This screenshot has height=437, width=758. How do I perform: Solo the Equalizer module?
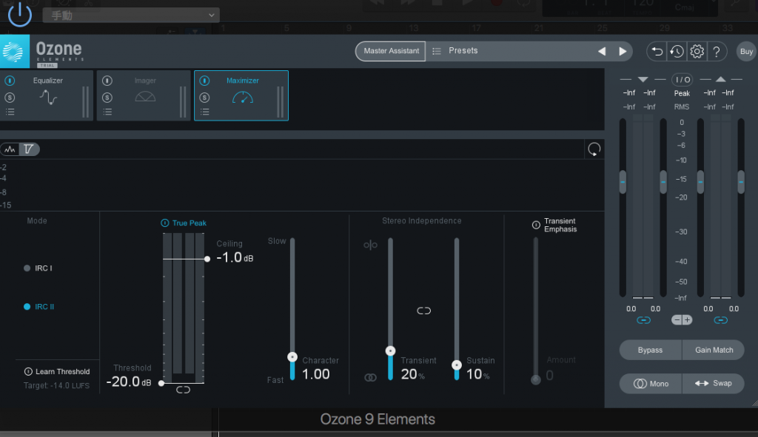point(10,98)
